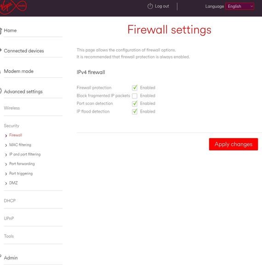Uncheck the IP flood detection checkbox
The height and width of the screenshot is (276, 262).
pos(135,111)
